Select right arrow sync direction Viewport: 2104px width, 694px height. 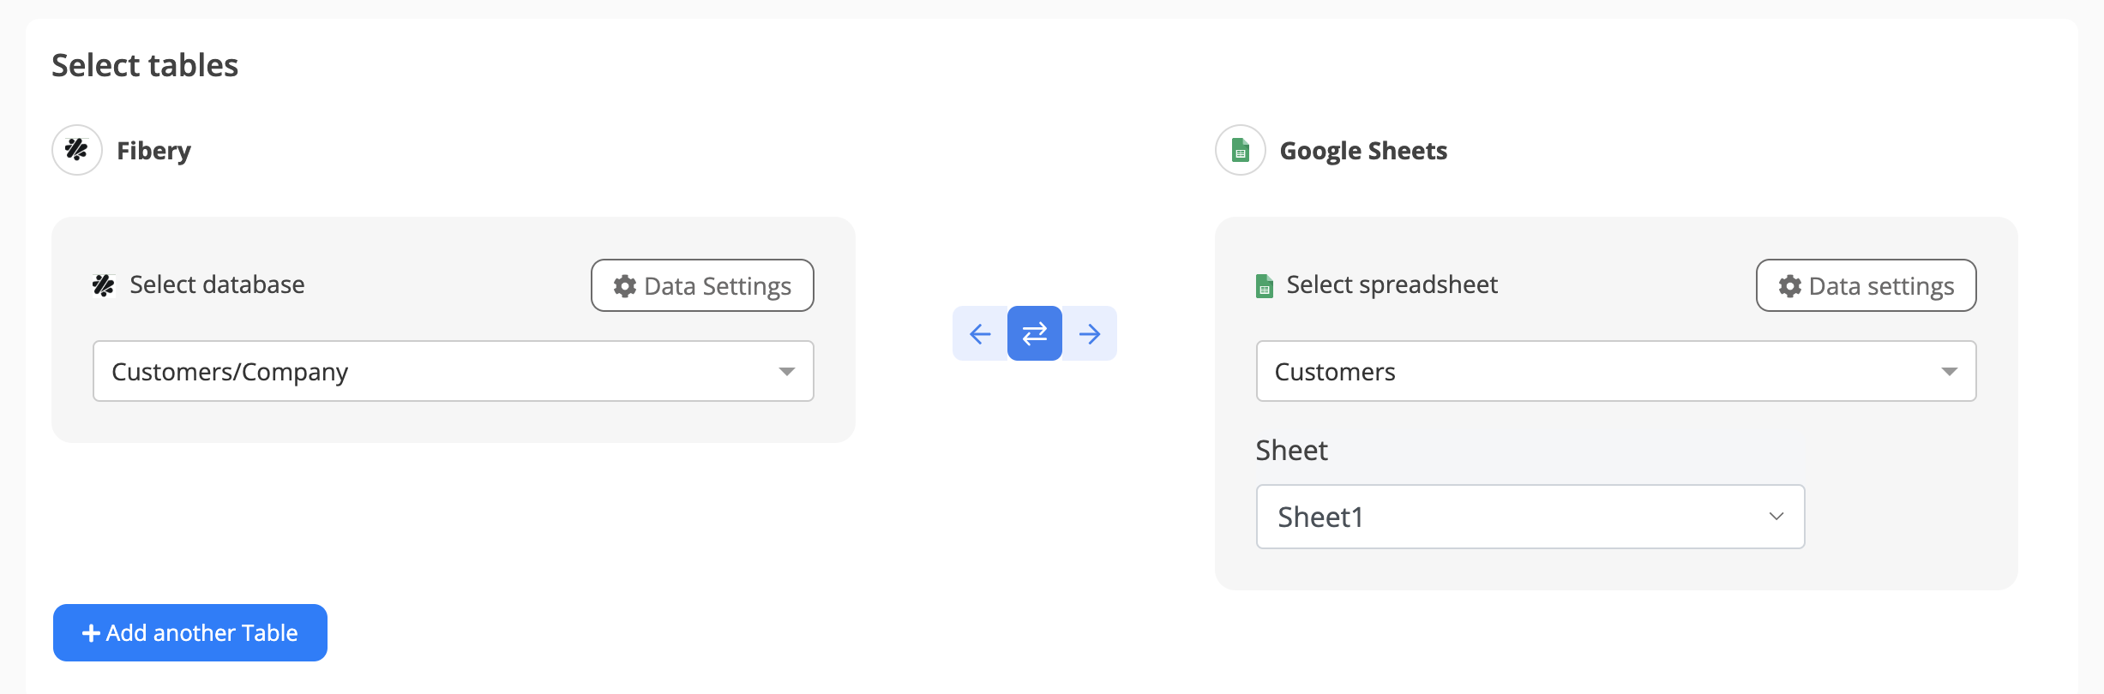click(1090, 333)
